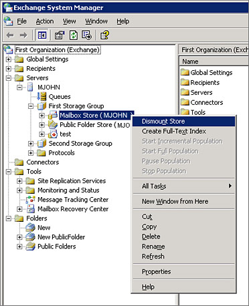
Task: Expand the Public Folder Store node
Action: (x=41, y=125)
